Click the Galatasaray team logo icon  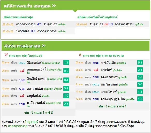click(80, 55)
